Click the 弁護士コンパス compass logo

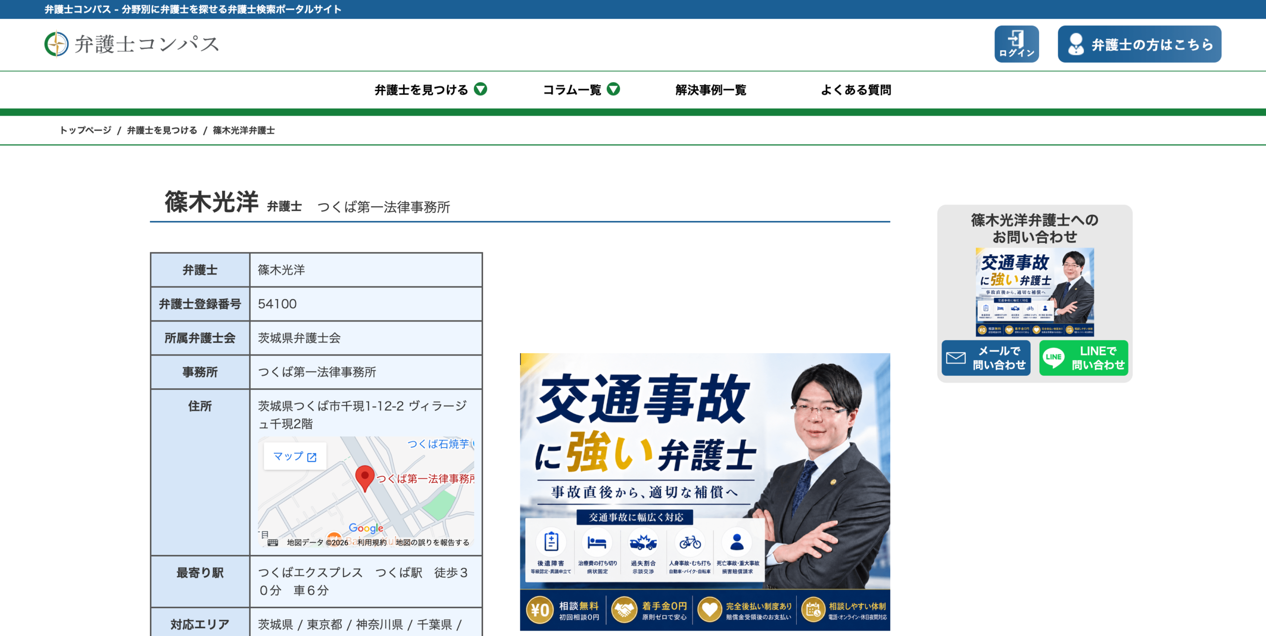pos(132,44)
